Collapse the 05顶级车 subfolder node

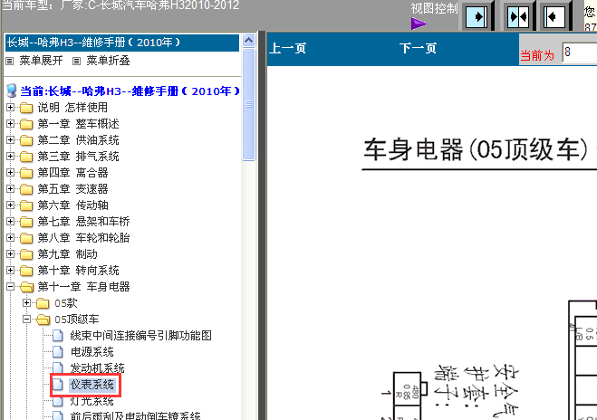26,320
